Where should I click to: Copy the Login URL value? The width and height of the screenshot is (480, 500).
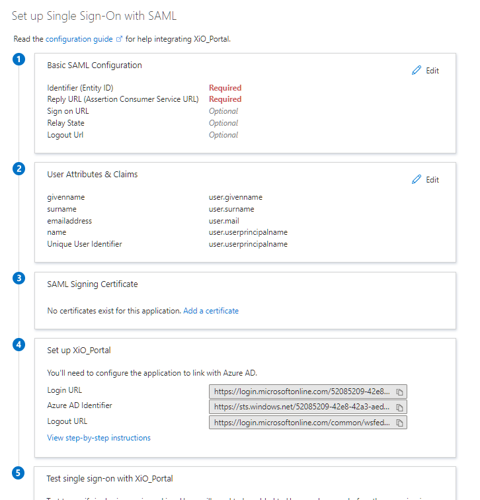click(x=399, y=392)
